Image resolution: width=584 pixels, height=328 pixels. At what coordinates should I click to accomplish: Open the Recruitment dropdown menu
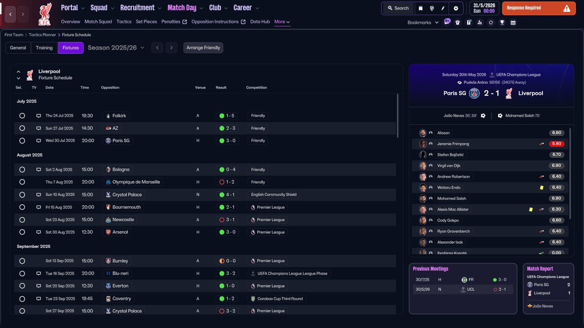[141, 8]
